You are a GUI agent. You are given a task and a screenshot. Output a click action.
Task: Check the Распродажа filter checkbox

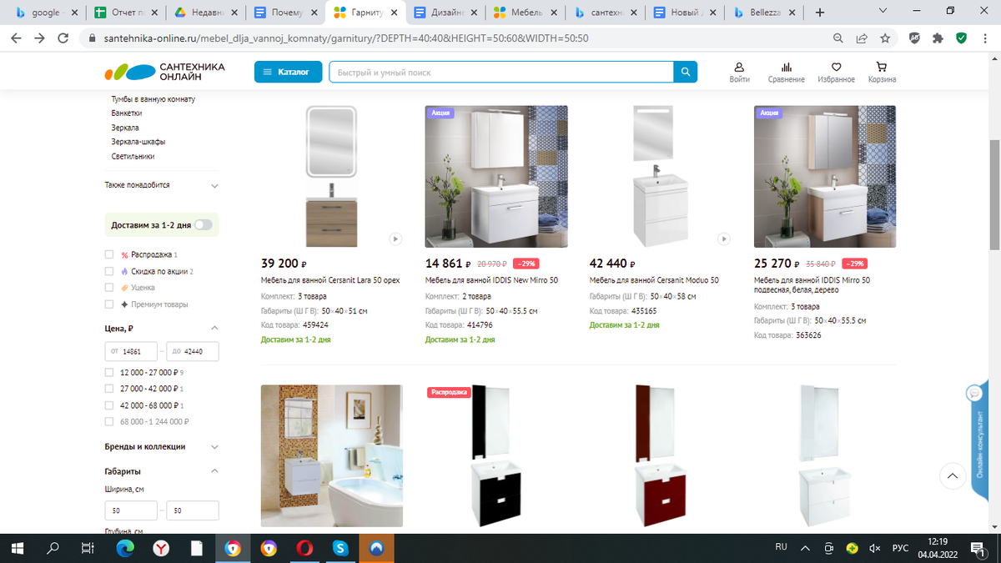pos(109,255)
